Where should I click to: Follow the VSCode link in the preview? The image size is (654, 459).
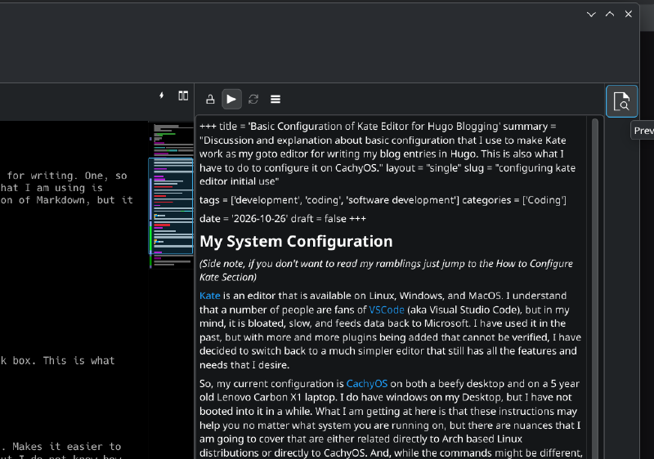tap(386, 310)
